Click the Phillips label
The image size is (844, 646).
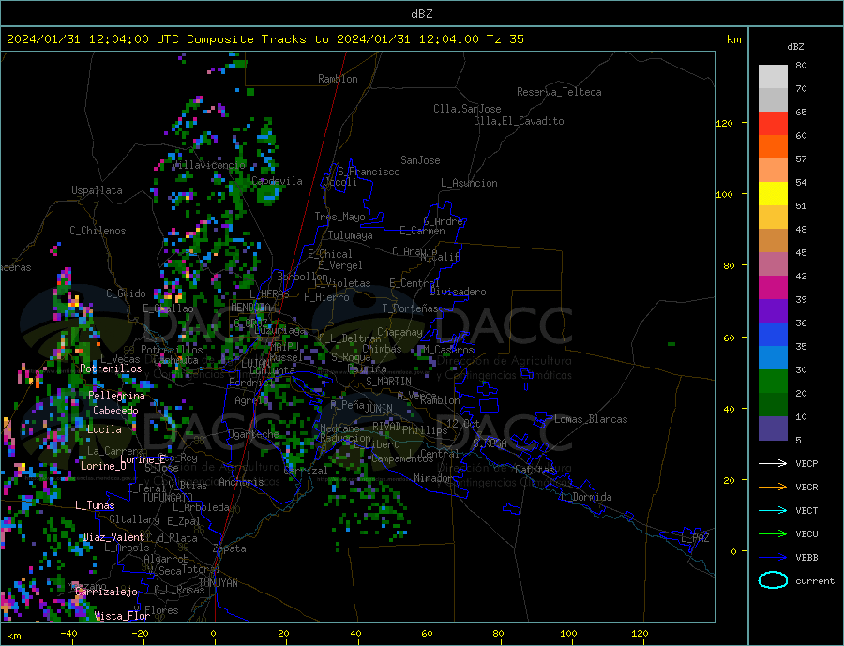click(x=425, y=430)
